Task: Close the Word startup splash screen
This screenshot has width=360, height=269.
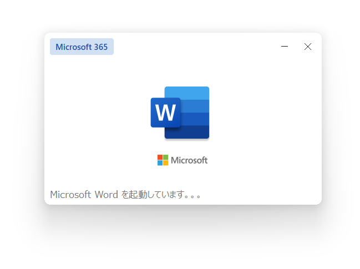Action: 308,47
